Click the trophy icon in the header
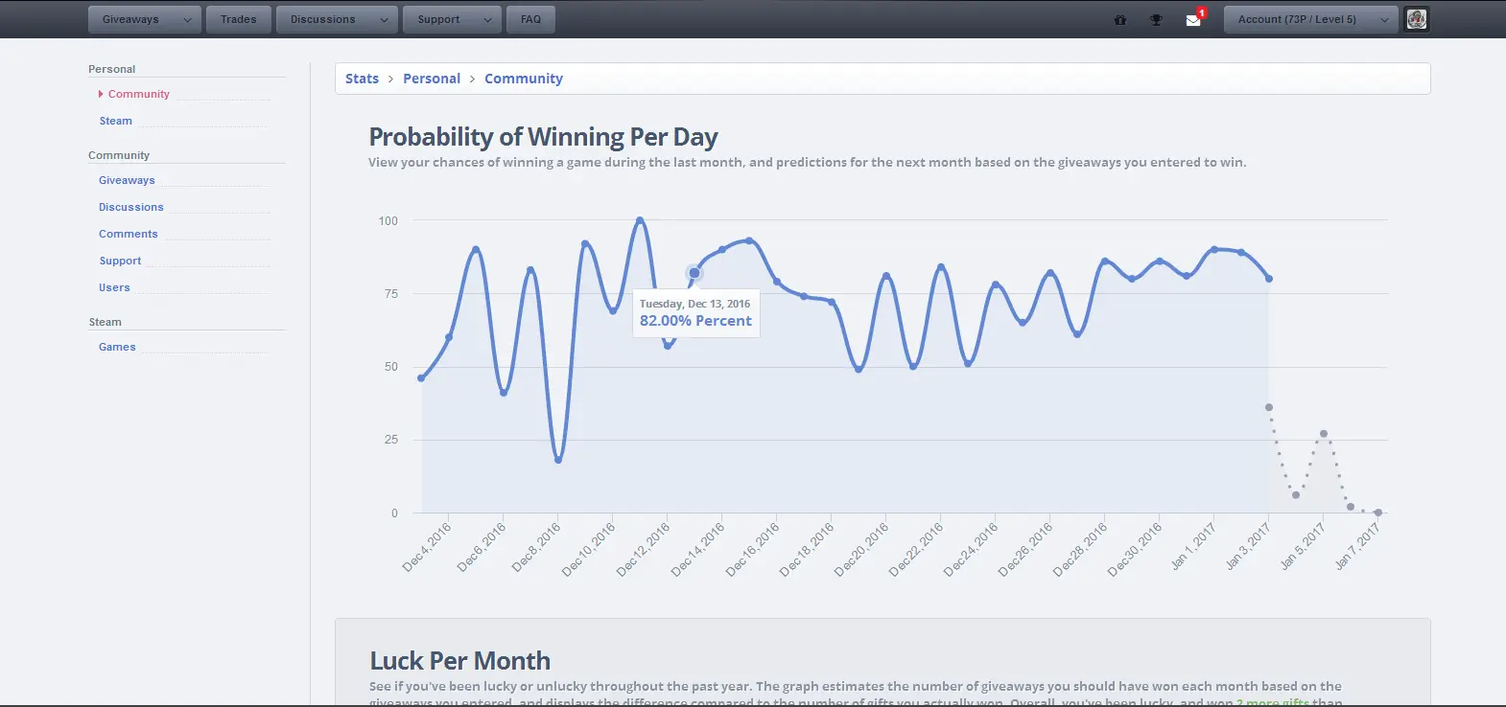Image resolution: width=1506 pixels, height=707 pixels. [1156, 19]
